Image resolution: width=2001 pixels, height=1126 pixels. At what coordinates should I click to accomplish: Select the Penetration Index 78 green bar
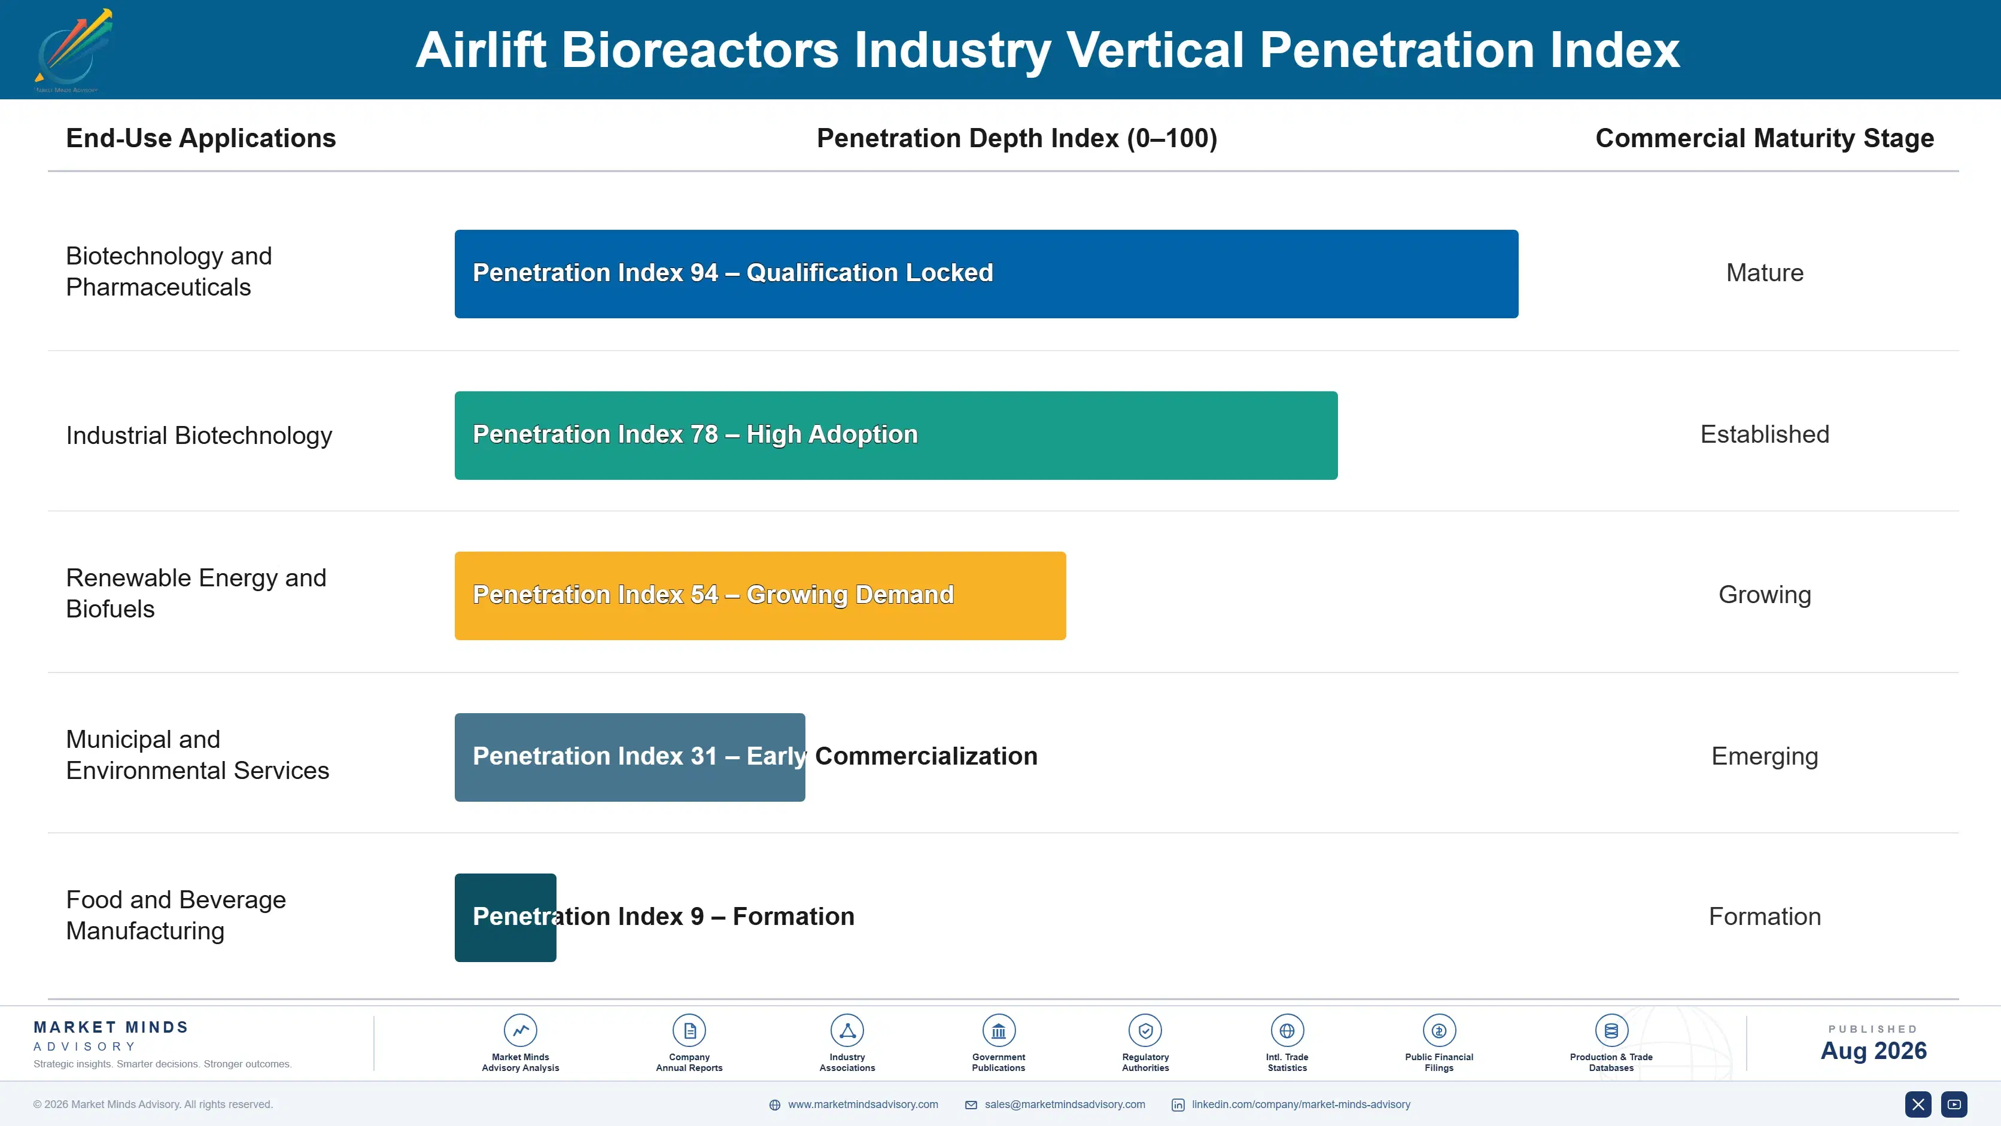(x=896, y=435)
